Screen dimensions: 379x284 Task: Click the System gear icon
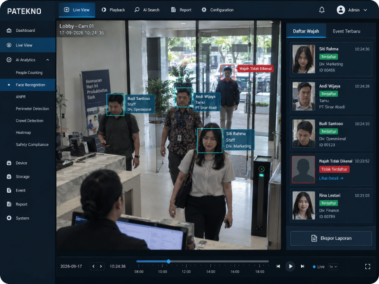click(9, 218)
